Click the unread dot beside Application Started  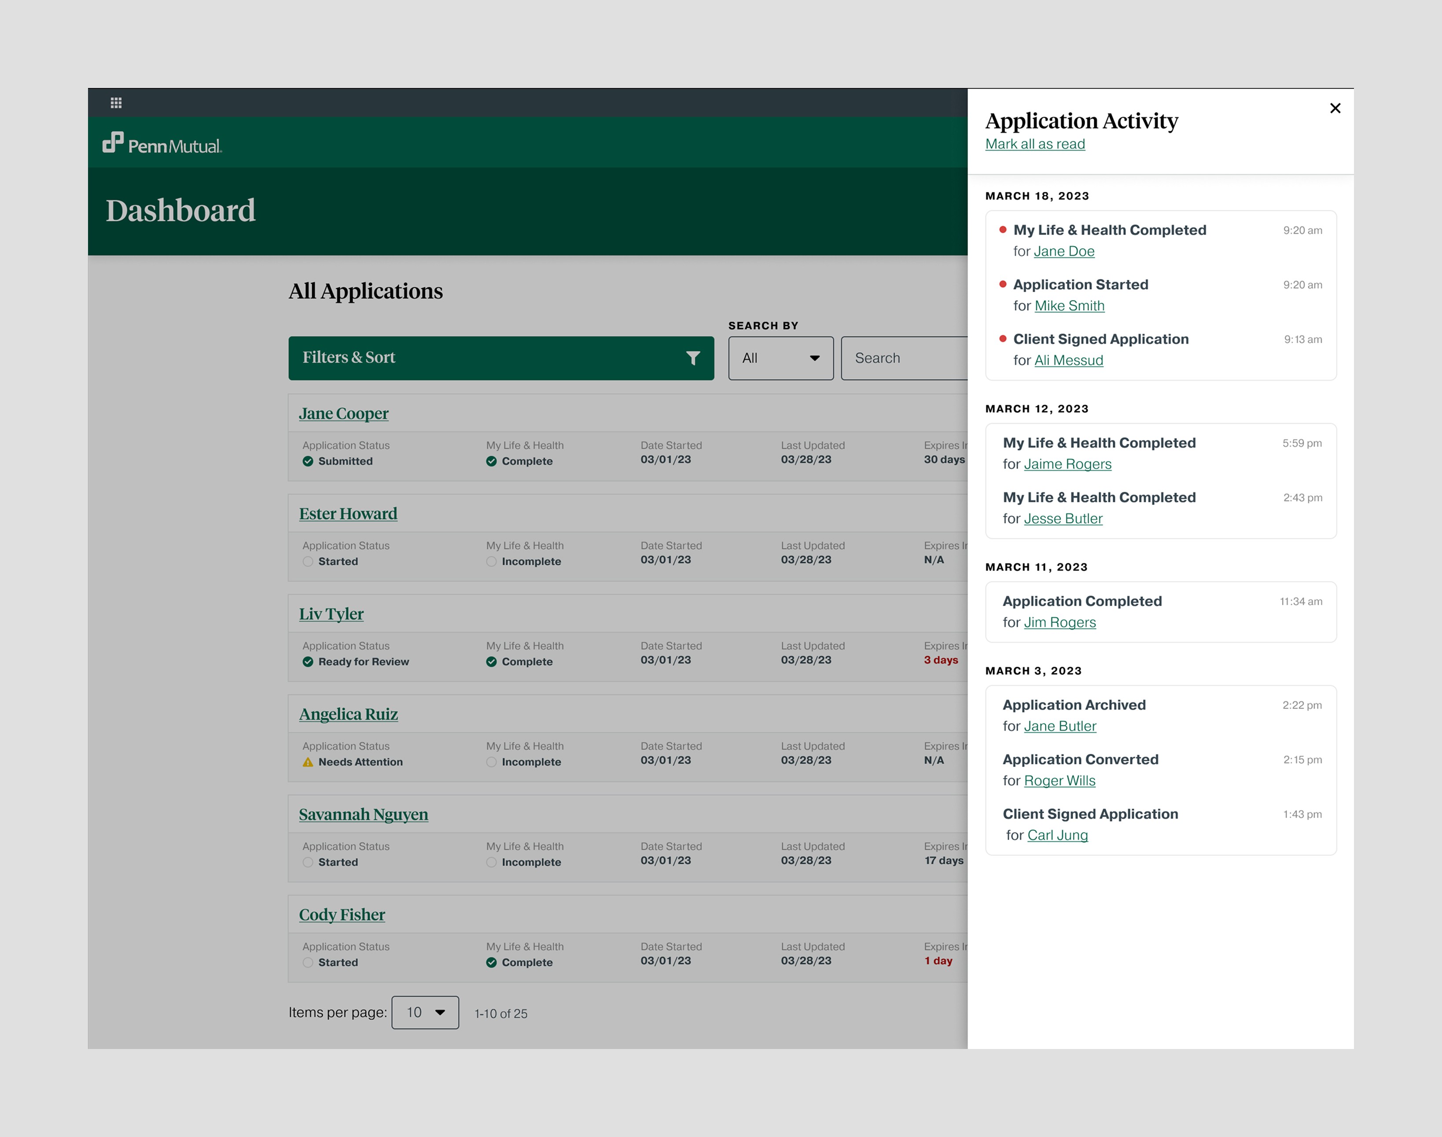coord(1003,284)
